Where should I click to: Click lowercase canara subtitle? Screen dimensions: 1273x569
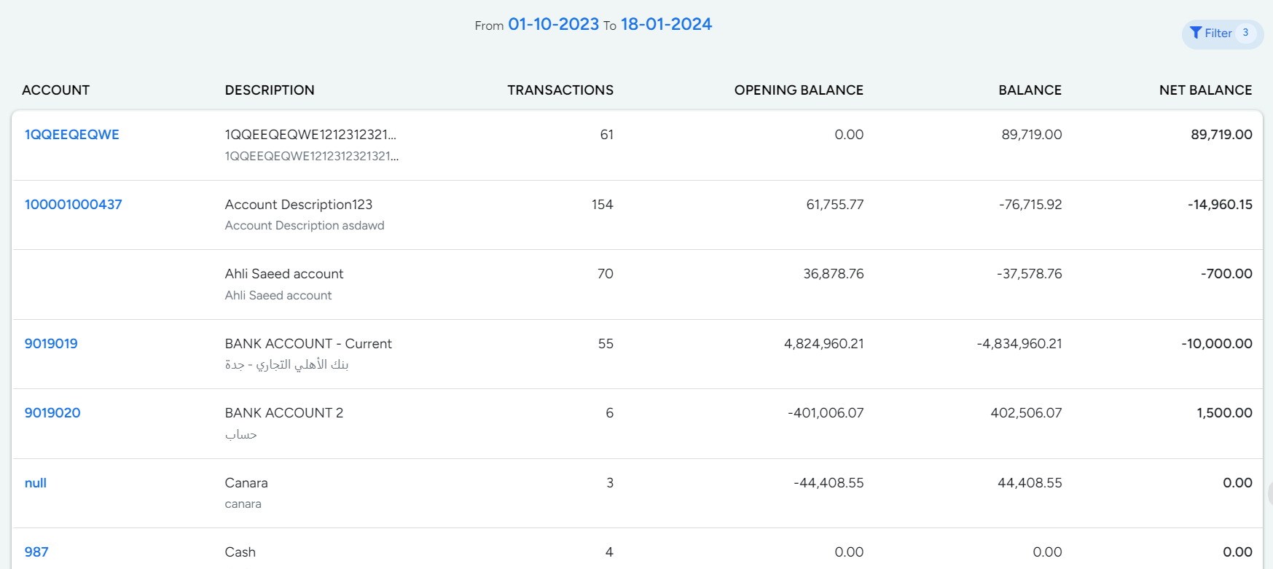pos(243,504)
